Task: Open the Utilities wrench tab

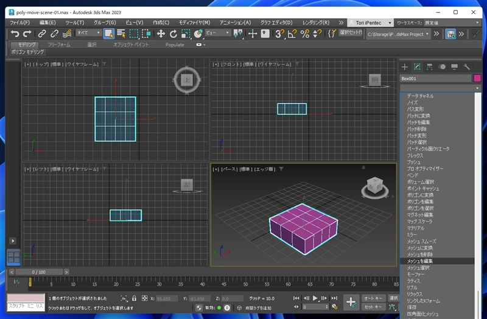Action: click(x=466, y=67)
